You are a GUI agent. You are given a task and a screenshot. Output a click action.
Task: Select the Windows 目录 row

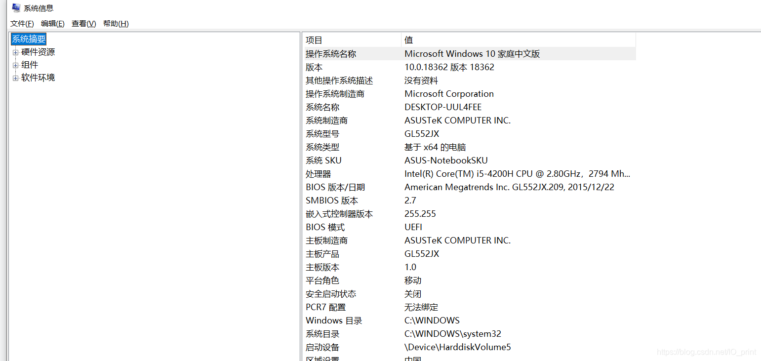(469, 321)
